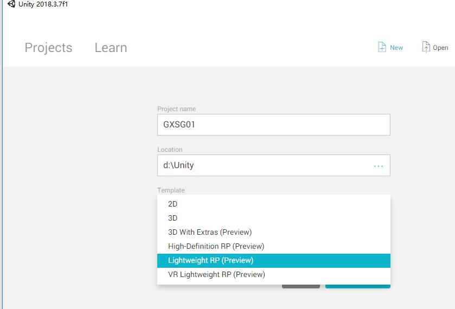This screenshot has width=455, height=309.
Task: Select the 2D template option
Action: pyautogui.click(x=274, y=204)
